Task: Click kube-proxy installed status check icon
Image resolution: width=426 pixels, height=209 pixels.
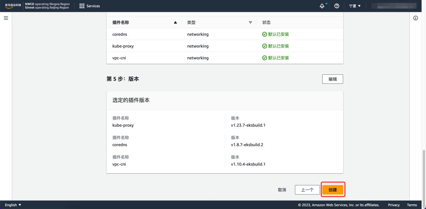Action: [264, 46]
